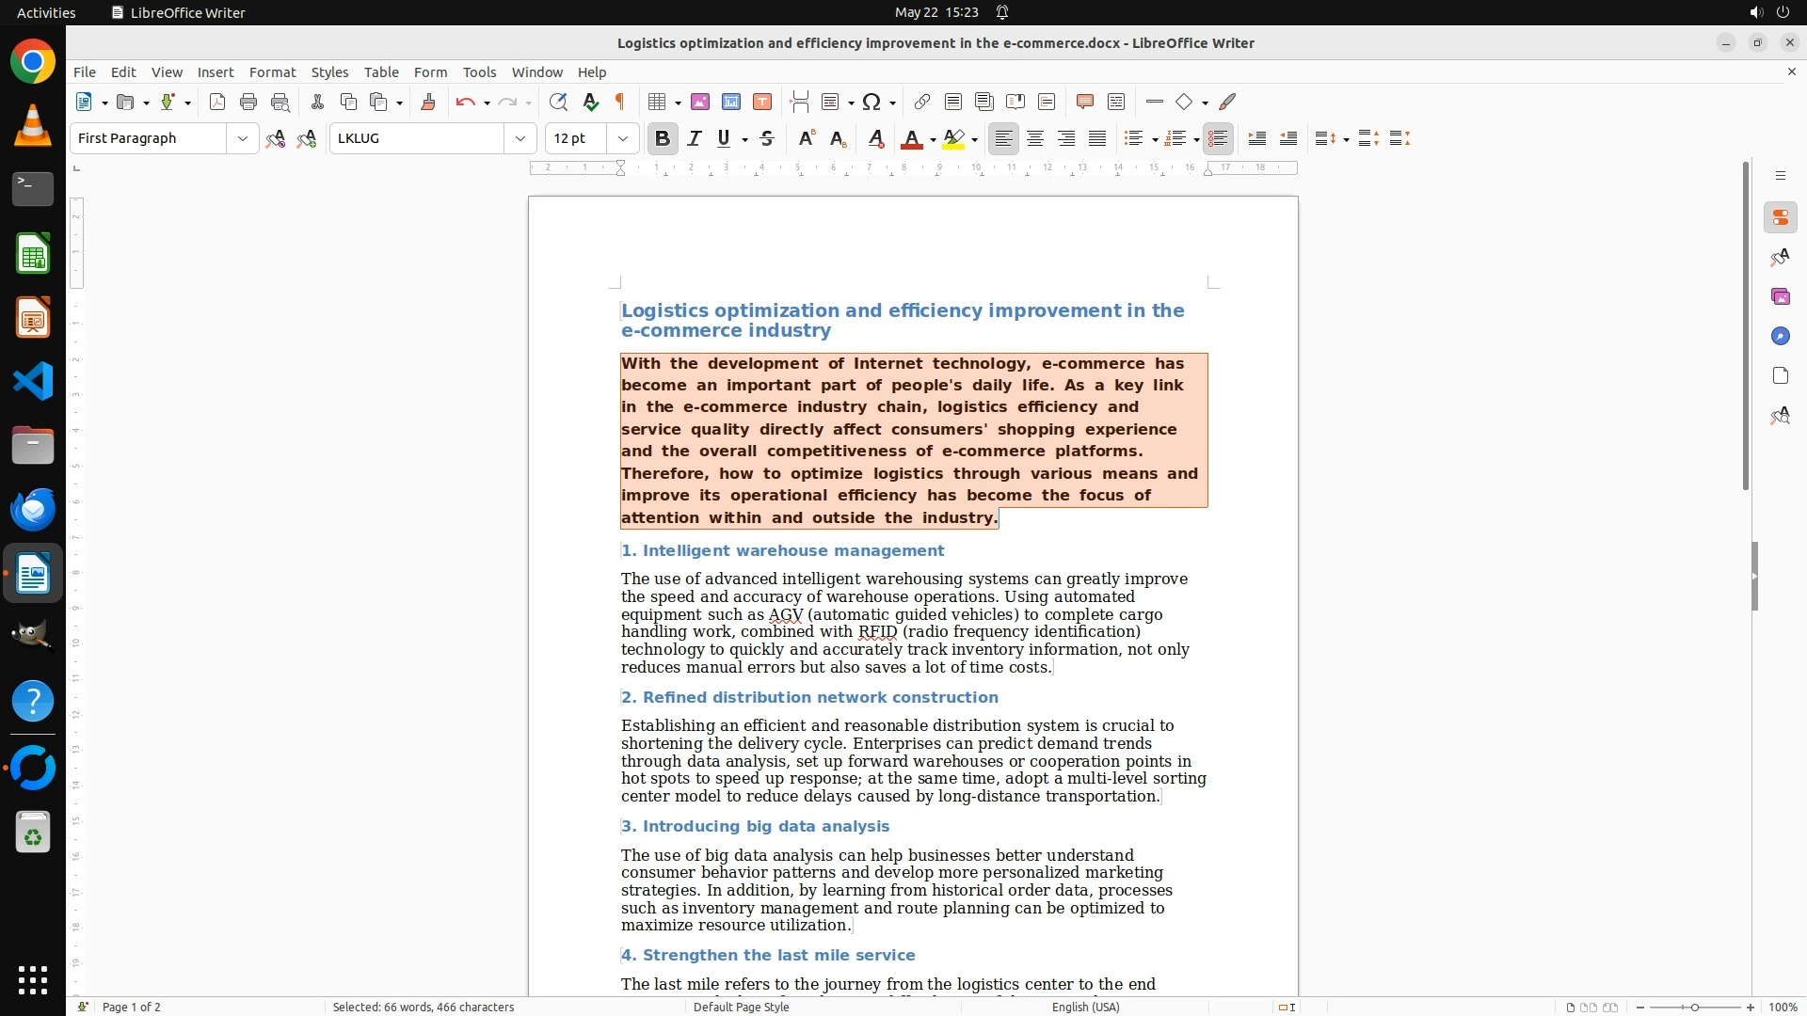This screenshot has width=1807, height=1016.
Task: Open Find & Replace from the toolbar
Action: tap(558, 102)
